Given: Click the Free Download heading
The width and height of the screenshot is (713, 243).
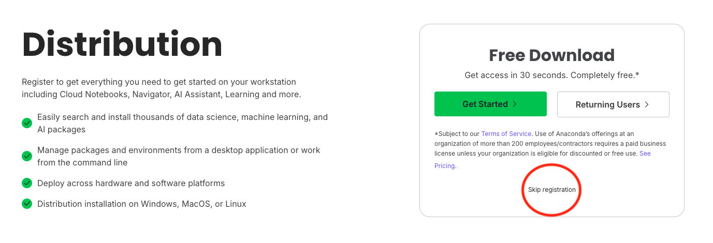Looking at the screenshot, I should (x=552, y=55).
